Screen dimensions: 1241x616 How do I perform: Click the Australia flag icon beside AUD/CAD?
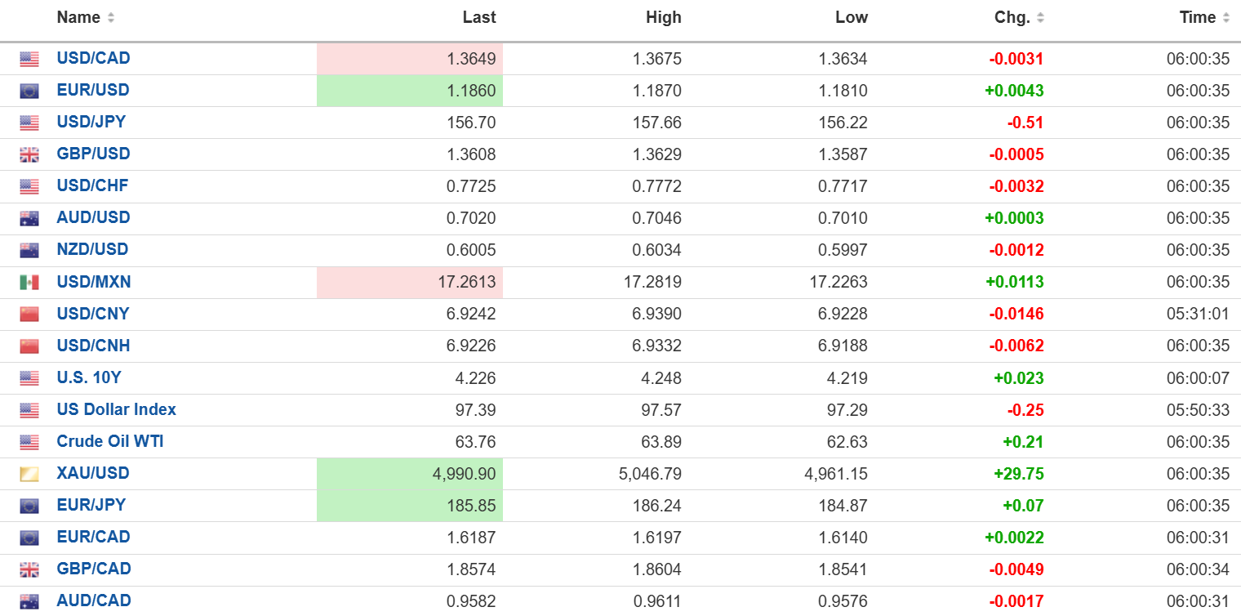[29, 601]
